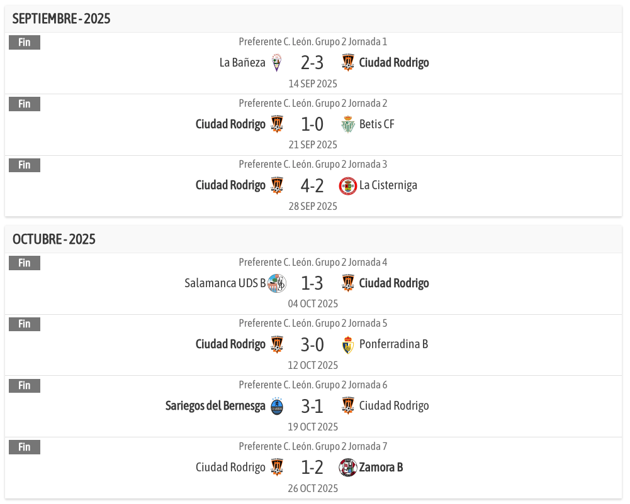This screenshot has width=630, height=504.
Task: Click the La Bañeza team crest
Action: 277,63
